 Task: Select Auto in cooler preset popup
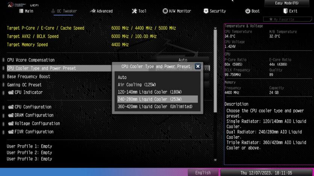tap(158, 77)
